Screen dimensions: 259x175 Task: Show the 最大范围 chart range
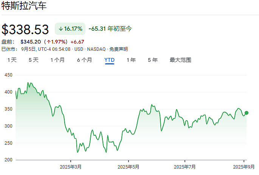click(180, 60)
